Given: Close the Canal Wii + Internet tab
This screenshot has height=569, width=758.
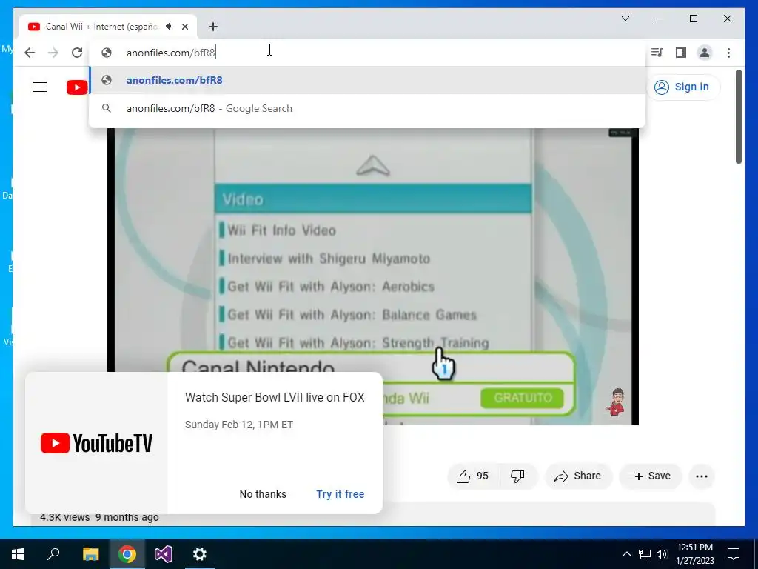Looking at the screenshot, I should click(185, 27).
